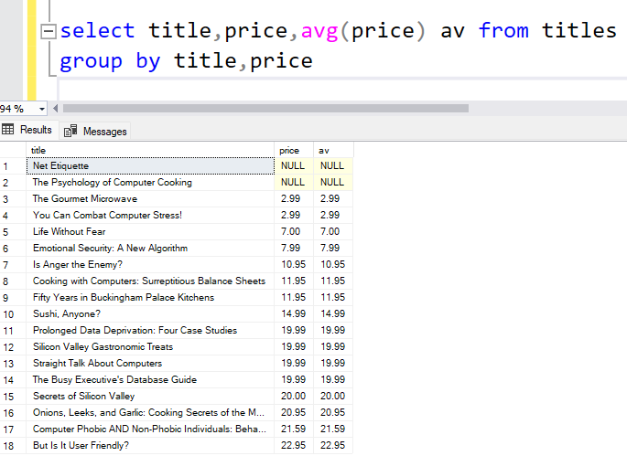Select row header number 10
Screen dimensions: 627x456
coord(13,314)
